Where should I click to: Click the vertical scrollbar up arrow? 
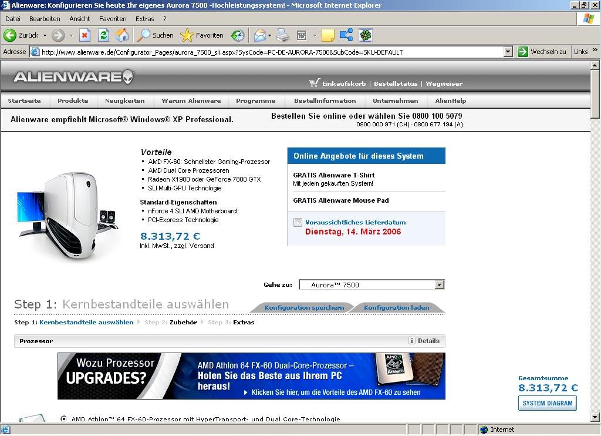click(x=595, y=65)
